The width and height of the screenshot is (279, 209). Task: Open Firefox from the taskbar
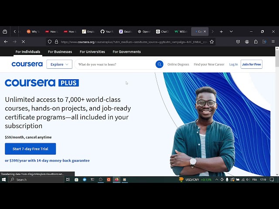click(x=117, y=180)
